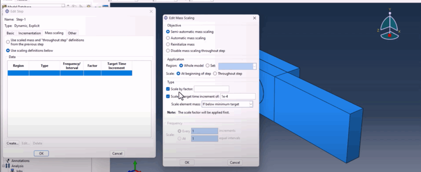Screen dimensions: 421x172
Task: Close the Edit Mass Scaling dialog
Action: click(254, 18)
